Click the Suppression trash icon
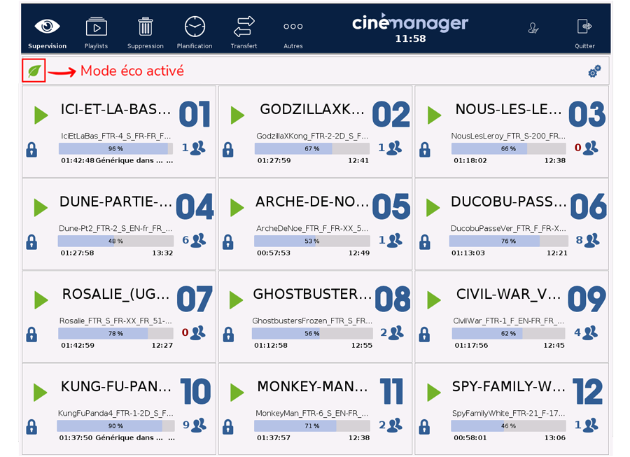This screenshot has height=457, width=630. click(145, 27)
